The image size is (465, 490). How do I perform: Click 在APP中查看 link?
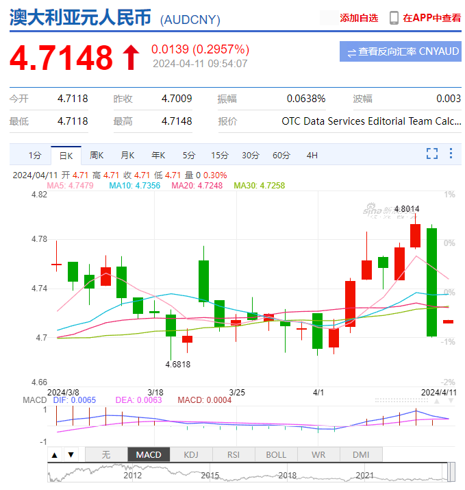(431, 18)
